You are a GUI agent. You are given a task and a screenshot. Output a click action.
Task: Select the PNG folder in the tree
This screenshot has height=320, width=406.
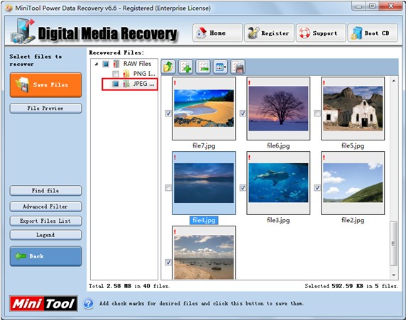[x=144, y=74]
